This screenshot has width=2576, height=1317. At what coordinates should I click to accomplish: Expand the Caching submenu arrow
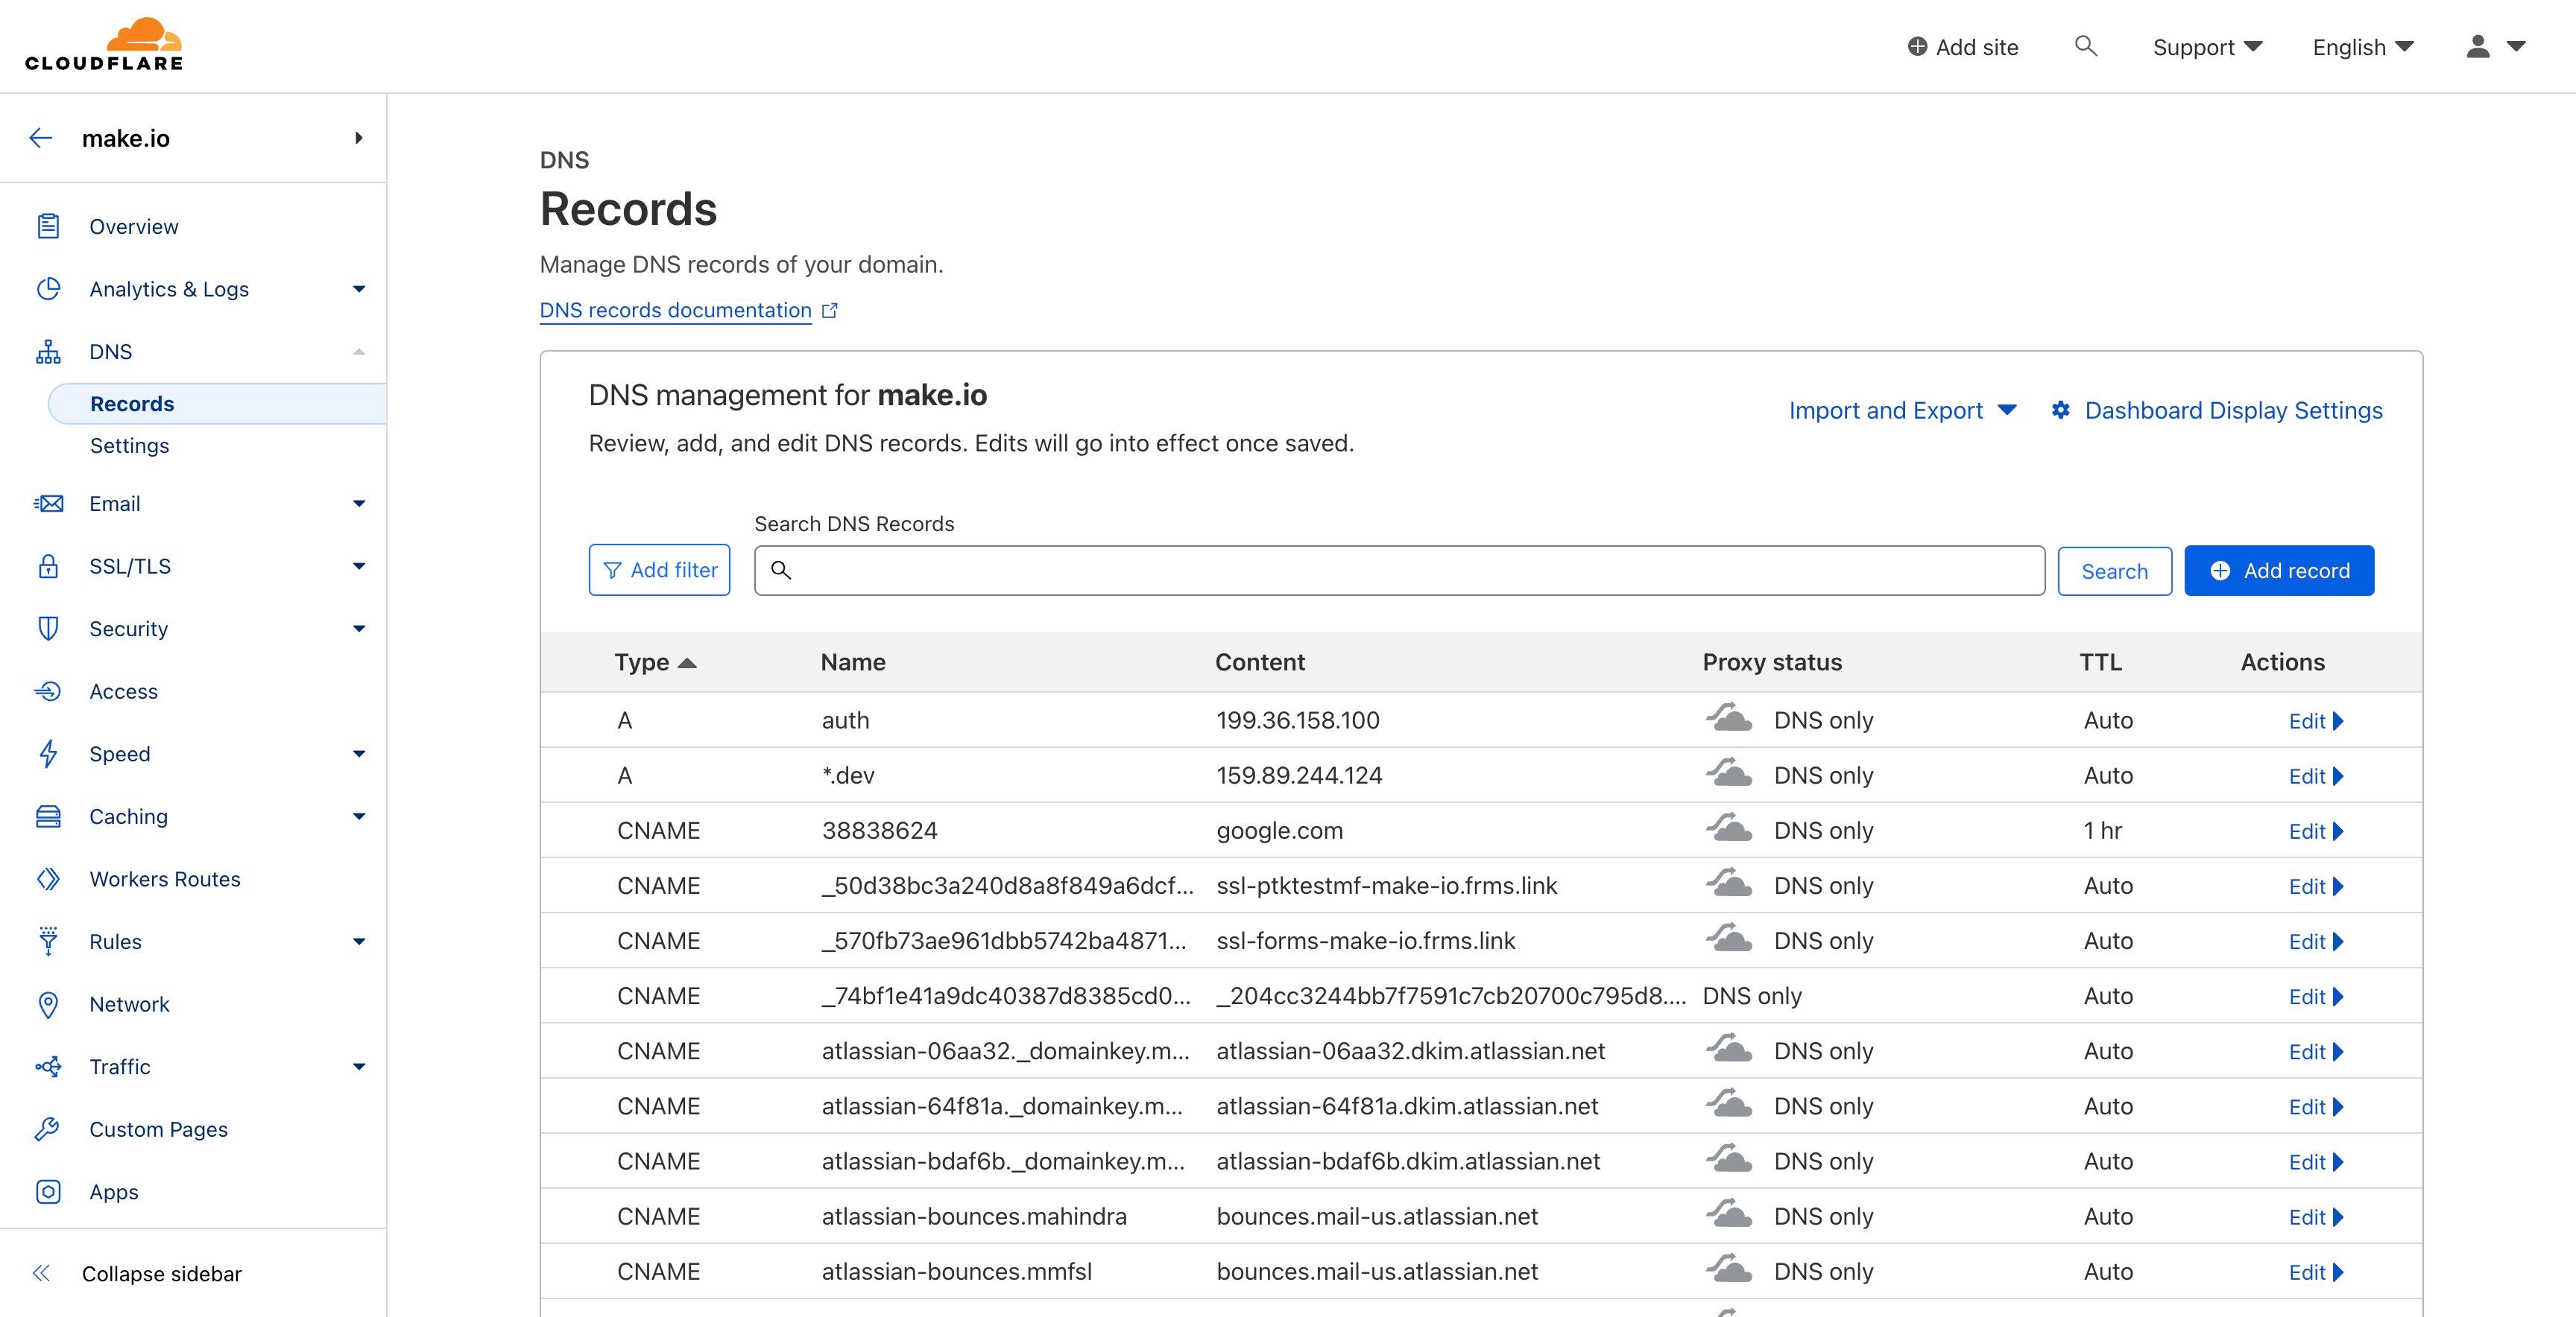pos(359,816)
